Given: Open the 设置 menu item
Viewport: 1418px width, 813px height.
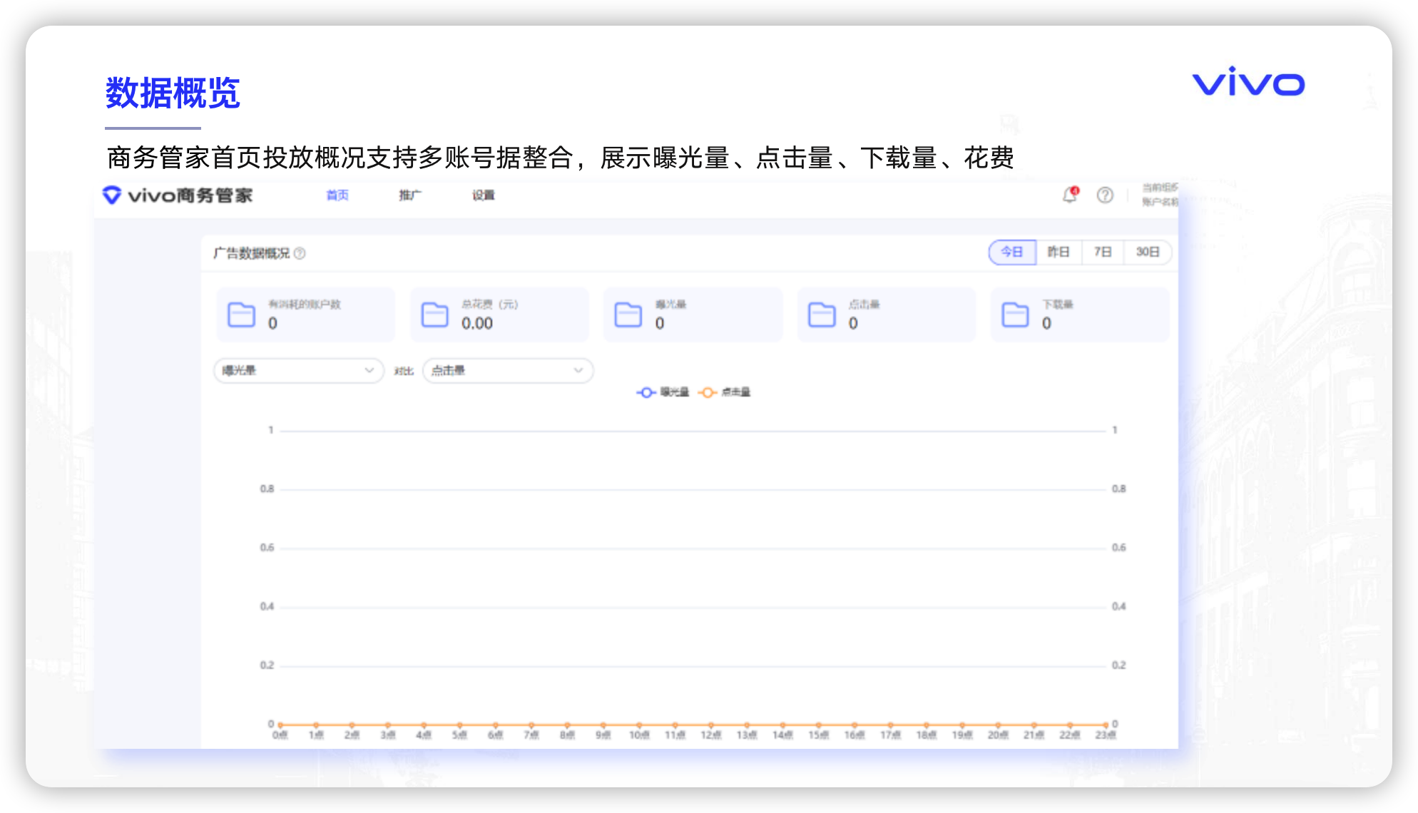Looking at the screenshot, I should (x=483, y=195).
